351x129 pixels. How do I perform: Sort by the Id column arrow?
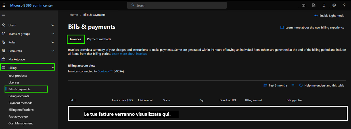75,100
